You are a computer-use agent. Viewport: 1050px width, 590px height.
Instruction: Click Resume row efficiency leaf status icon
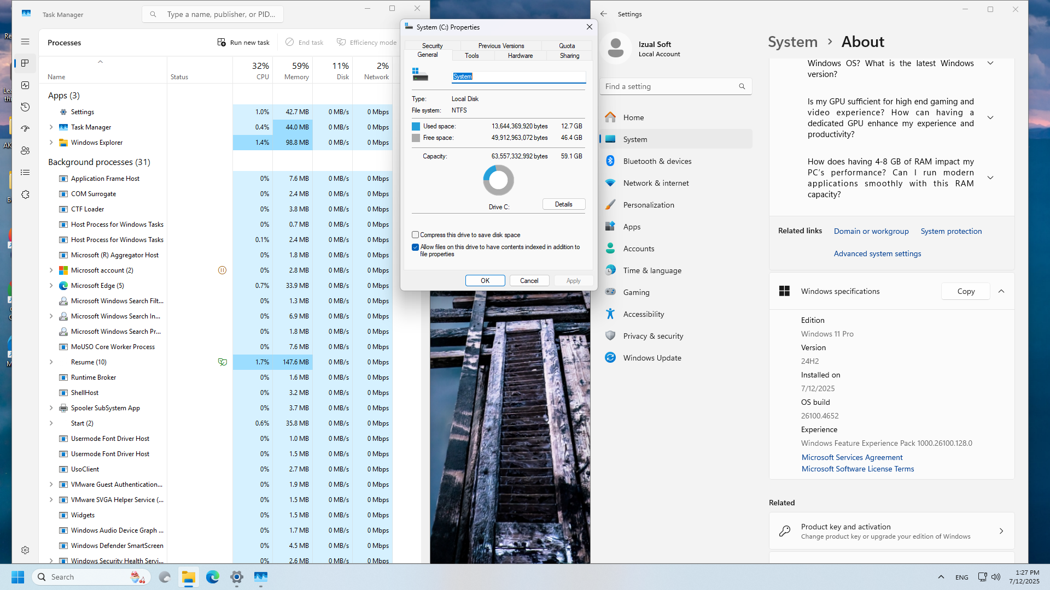coord(223,362)
